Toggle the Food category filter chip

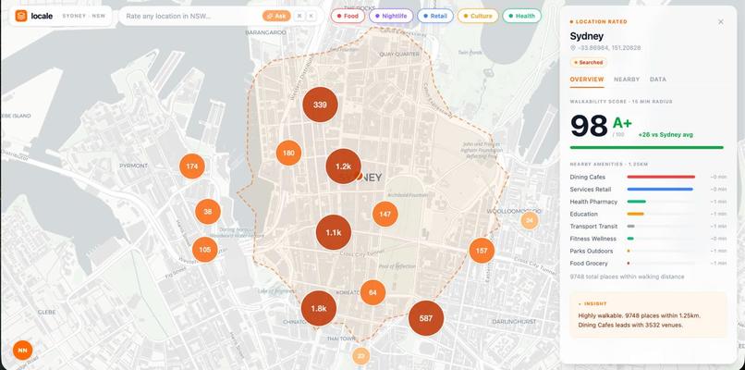[348, 16]
